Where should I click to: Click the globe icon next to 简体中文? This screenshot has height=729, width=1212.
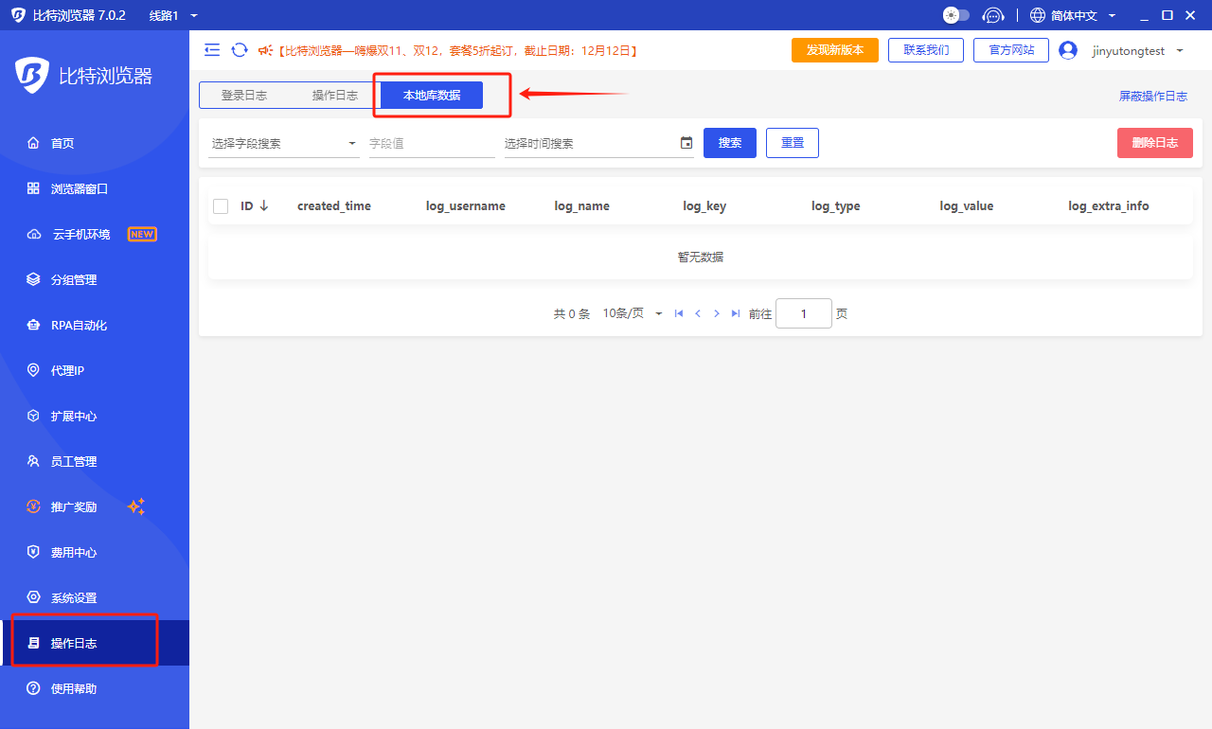click(1038, 15)
